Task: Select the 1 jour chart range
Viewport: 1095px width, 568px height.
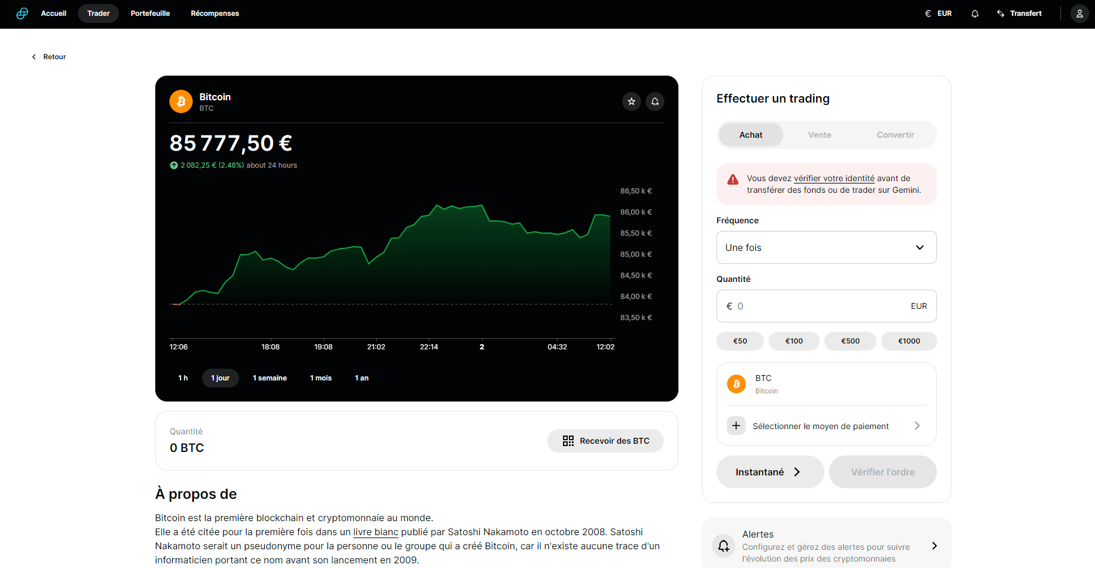Action: point(220,378)
